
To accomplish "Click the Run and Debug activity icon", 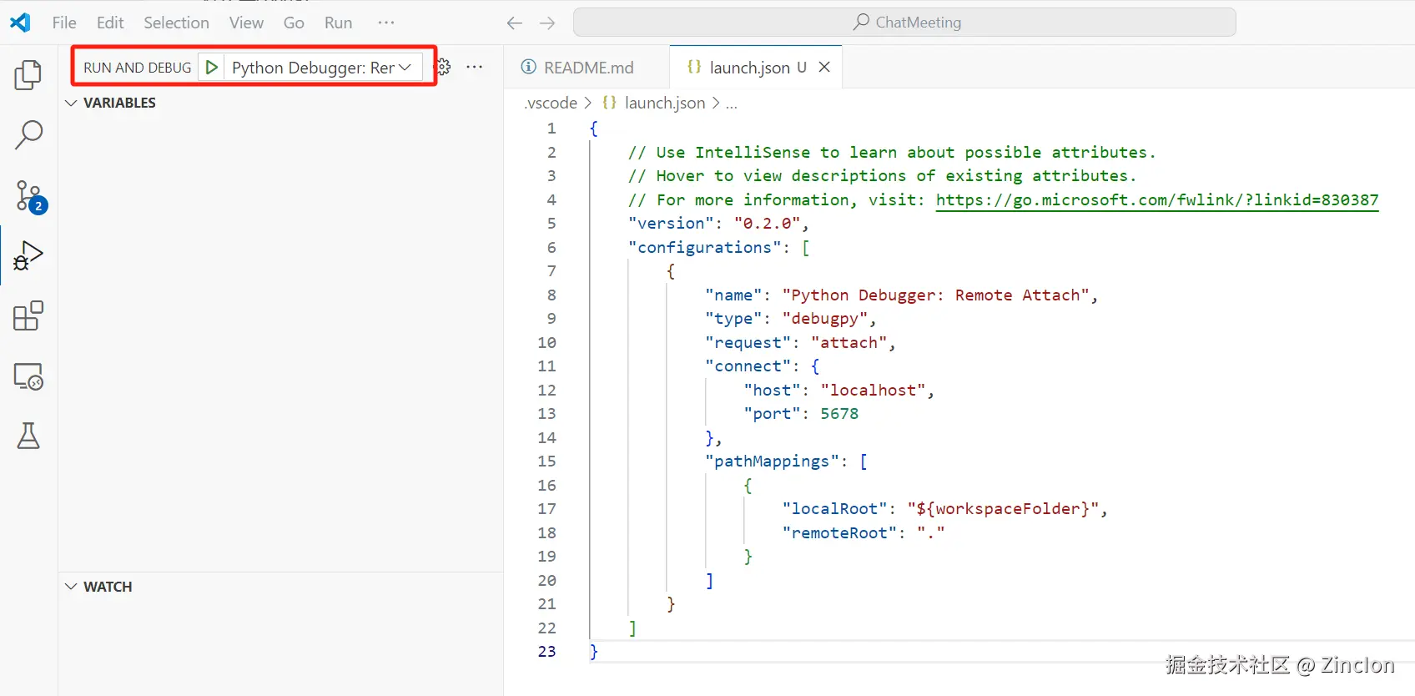I will (x=28, y=255).
